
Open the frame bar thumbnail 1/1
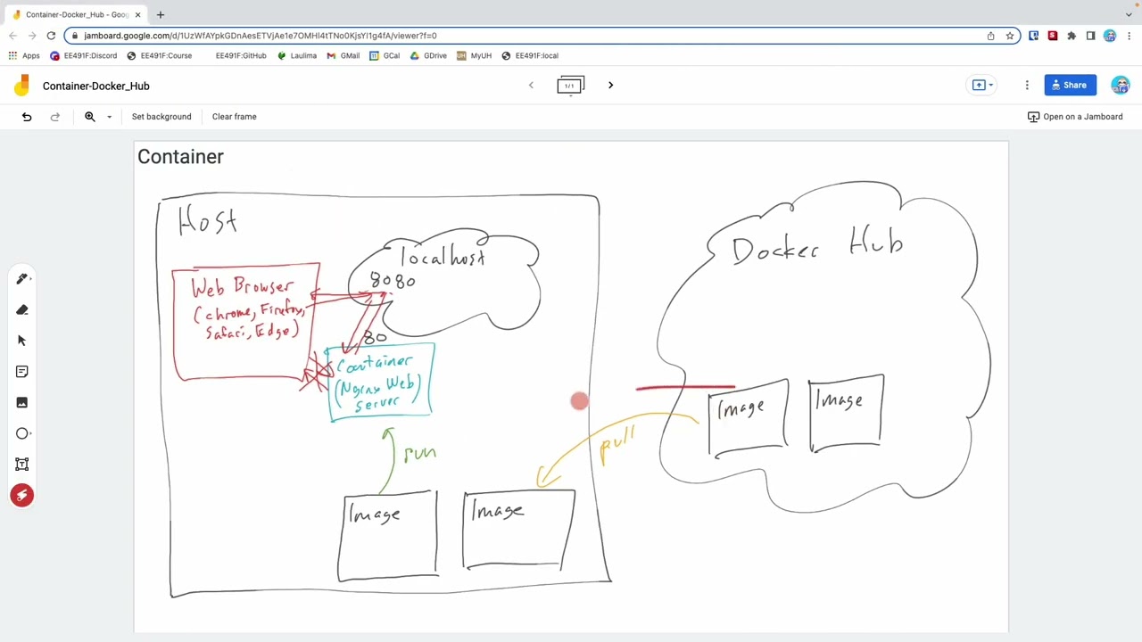570,86
